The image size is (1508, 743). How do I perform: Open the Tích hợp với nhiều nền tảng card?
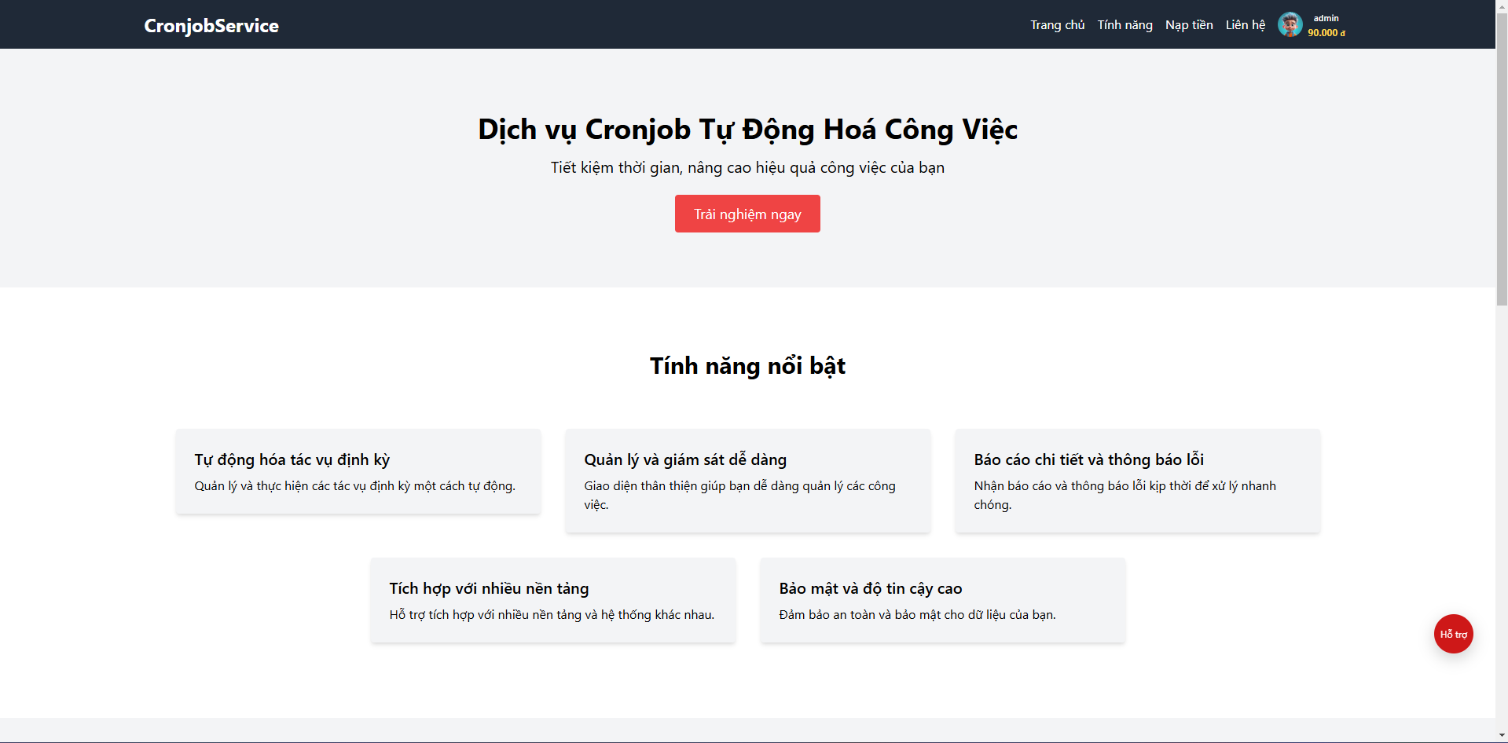point(552,600)
